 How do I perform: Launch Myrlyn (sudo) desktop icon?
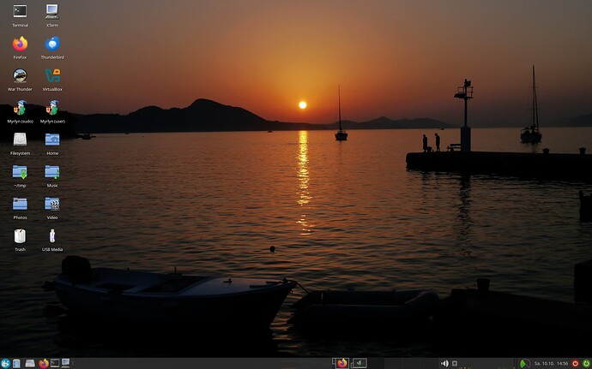(20, 111)
